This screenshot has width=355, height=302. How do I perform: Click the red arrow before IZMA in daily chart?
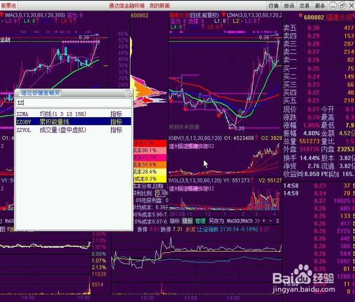click(x=224, y=14)
